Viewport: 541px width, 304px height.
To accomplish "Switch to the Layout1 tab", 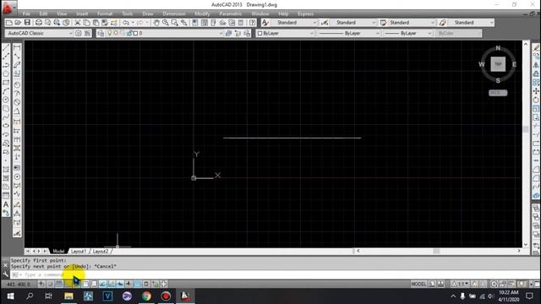I will pyautogui.click(x=79, y=252).
